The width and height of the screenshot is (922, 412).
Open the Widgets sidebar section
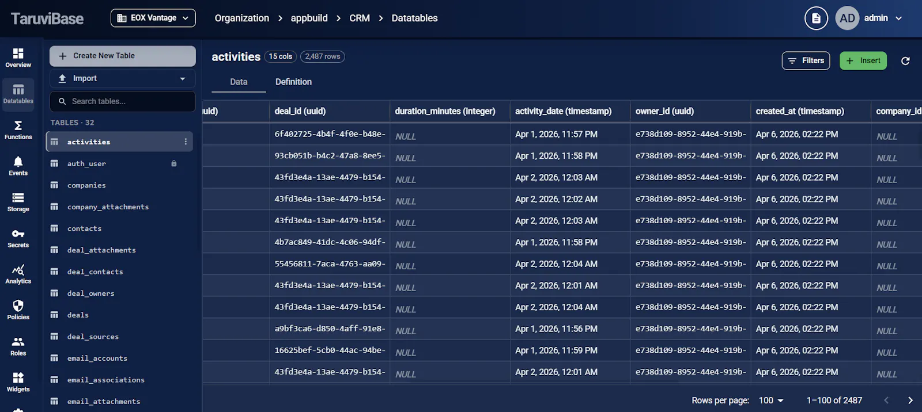[x=18, y=383]
